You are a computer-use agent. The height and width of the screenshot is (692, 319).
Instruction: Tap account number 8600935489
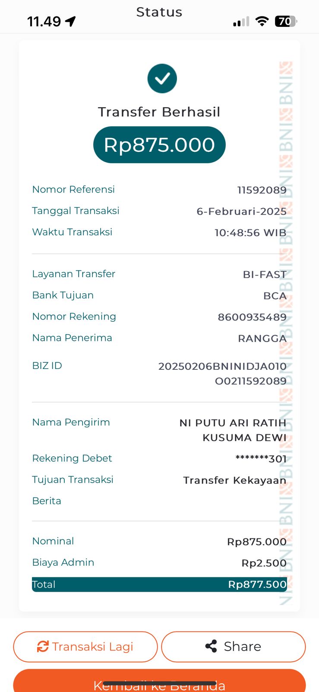(x=252, y=317)
